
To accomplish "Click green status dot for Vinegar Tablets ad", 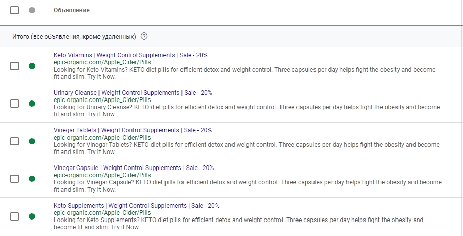I will tap(32, 141).
